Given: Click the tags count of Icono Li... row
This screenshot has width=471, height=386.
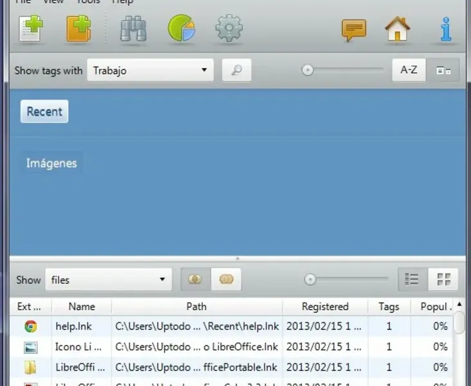Looking at the screenshot, I should tap(389, 347).
